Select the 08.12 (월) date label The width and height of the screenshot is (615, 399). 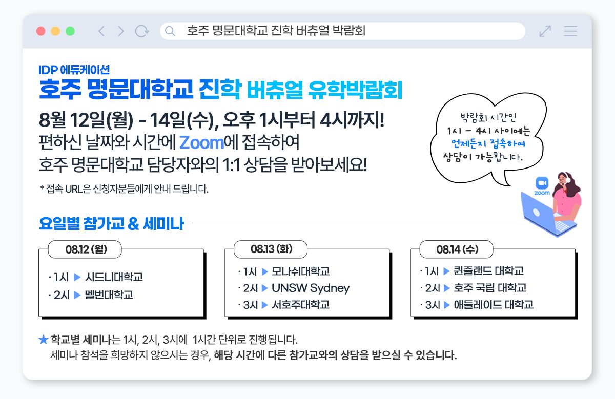[x=85, y=250]
